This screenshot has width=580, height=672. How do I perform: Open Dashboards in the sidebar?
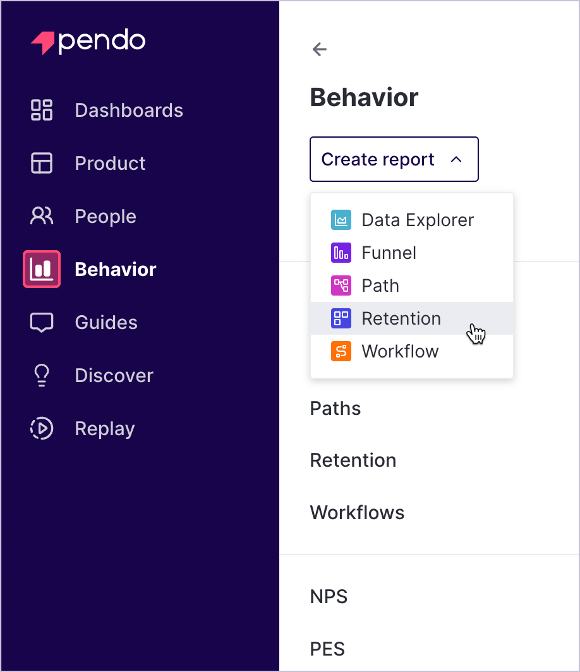pos(129,110)
